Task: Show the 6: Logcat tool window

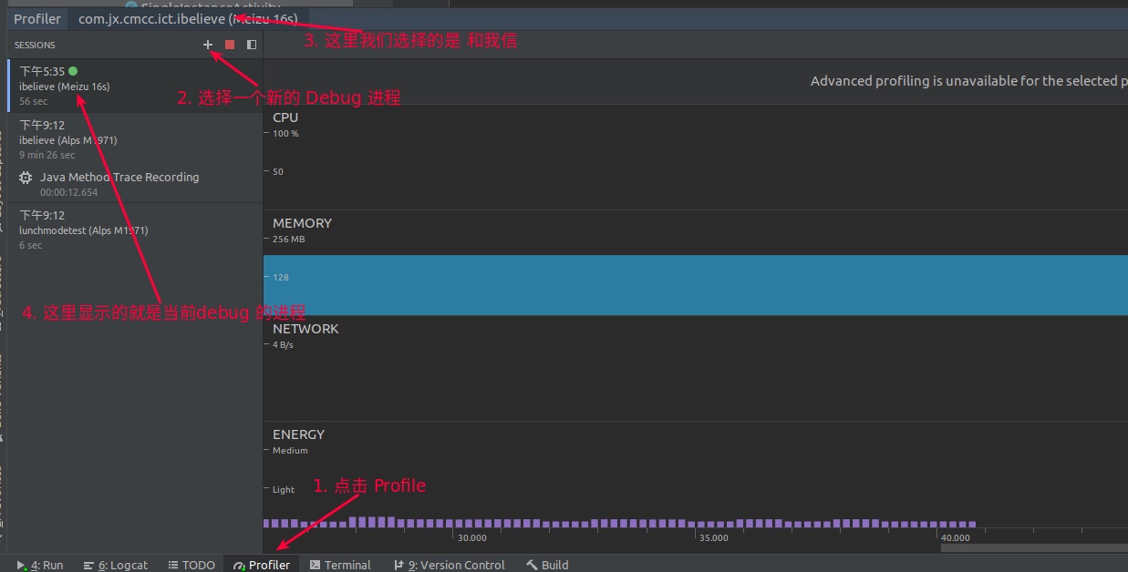Action: coord(115,565)
